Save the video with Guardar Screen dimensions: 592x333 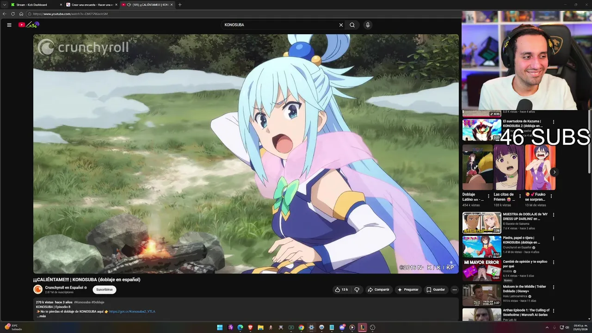[x=436, y=290]
